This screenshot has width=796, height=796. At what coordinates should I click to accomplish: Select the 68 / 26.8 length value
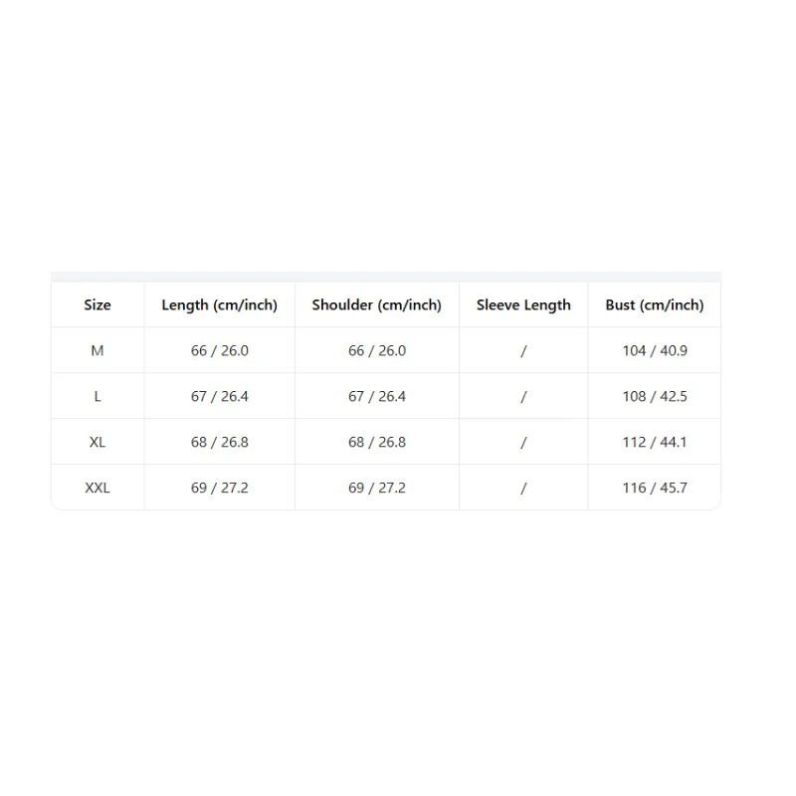coord(219,442)
